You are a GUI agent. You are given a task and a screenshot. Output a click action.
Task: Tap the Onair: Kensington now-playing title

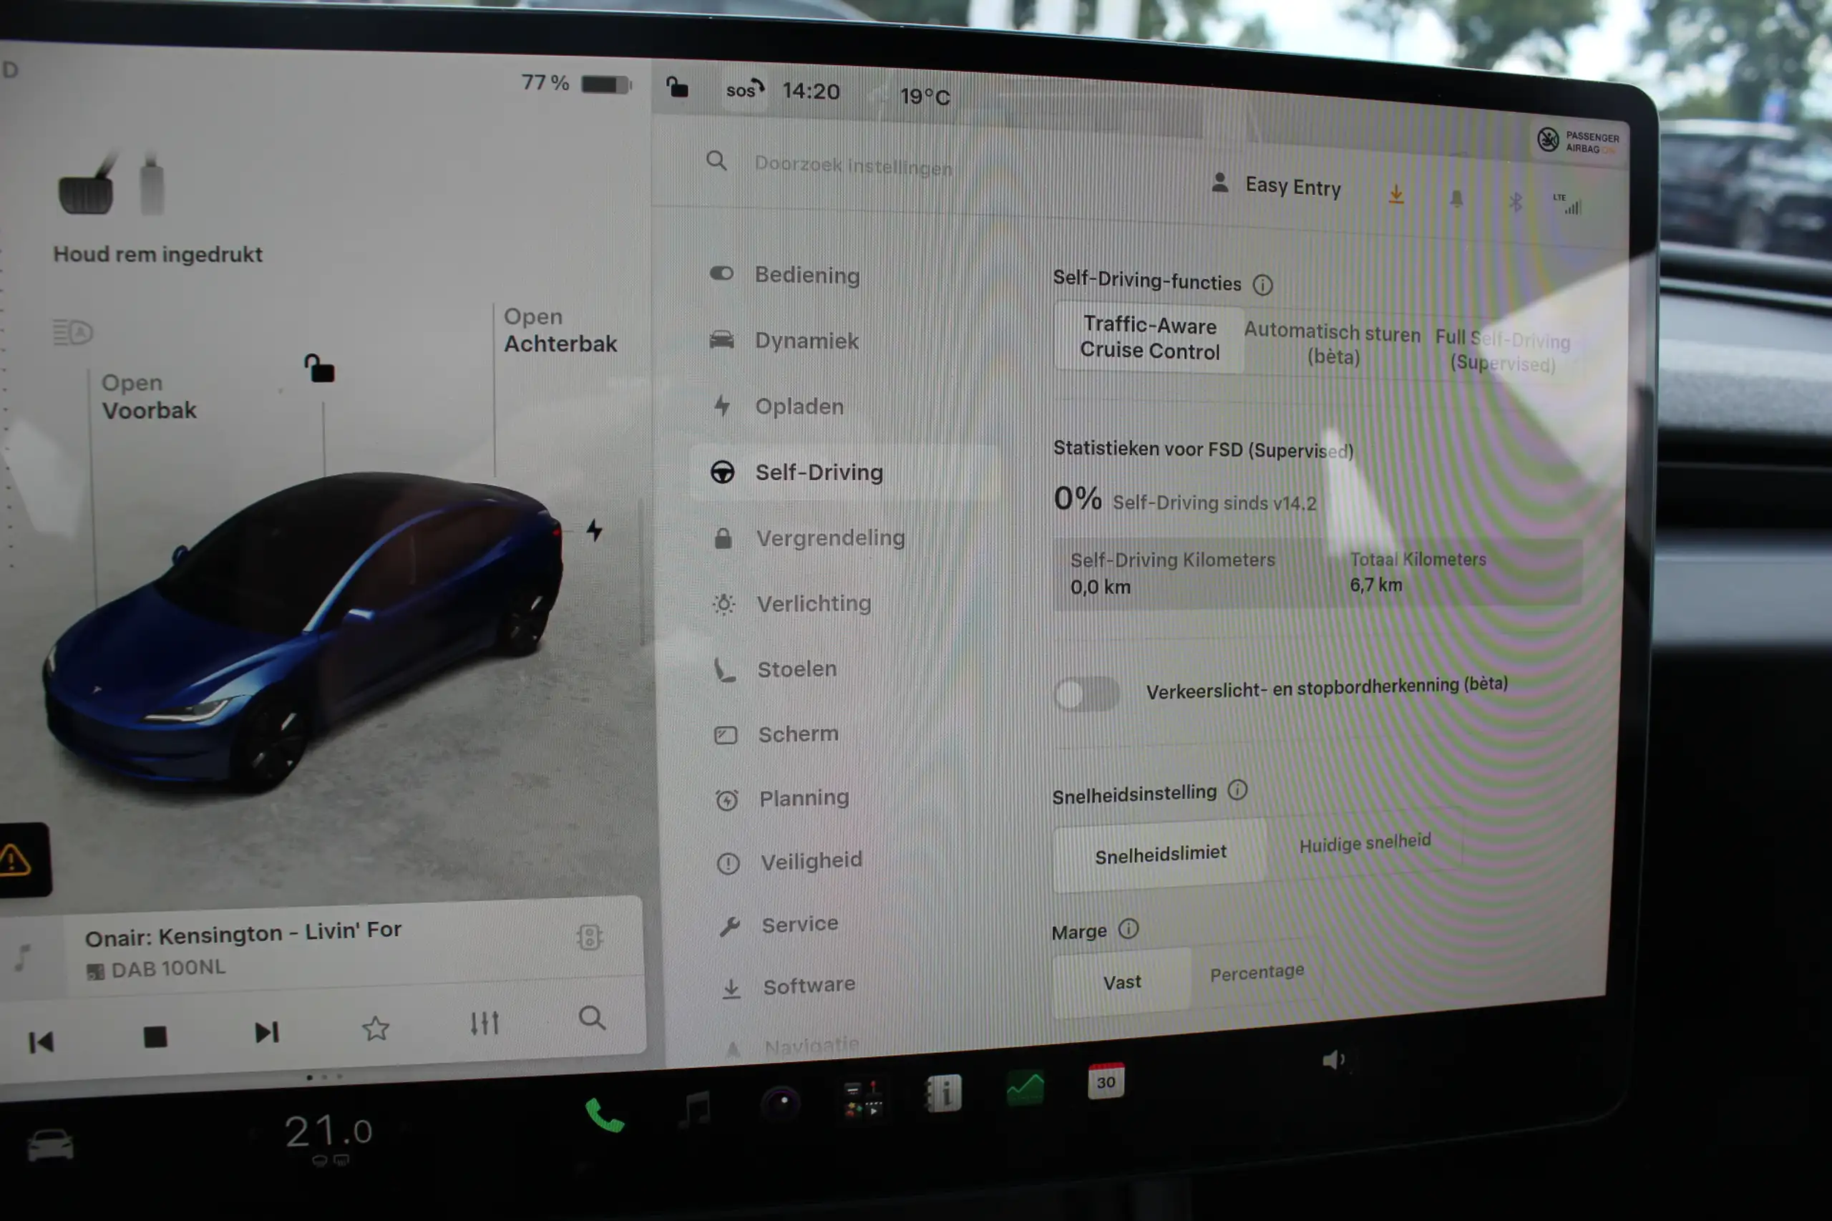click(x=243, y=934)
